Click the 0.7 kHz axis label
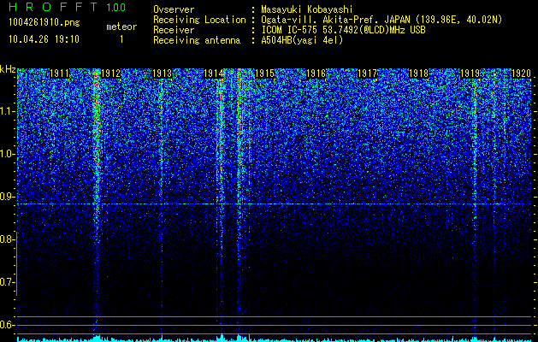Image resolution: width=538 pixels, height=342 pixels. [x=7, y=282]
